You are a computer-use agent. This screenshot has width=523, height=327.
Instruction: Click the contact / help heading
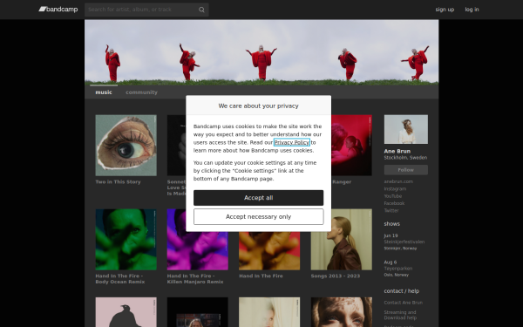point(402,291)
